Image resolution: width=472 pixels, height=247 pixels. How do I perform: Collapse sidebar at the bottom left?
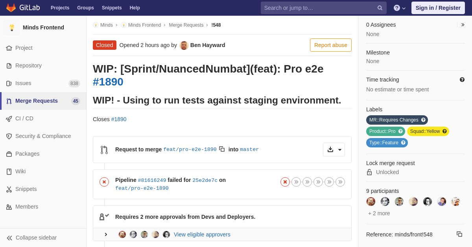(x=43, y=238)
